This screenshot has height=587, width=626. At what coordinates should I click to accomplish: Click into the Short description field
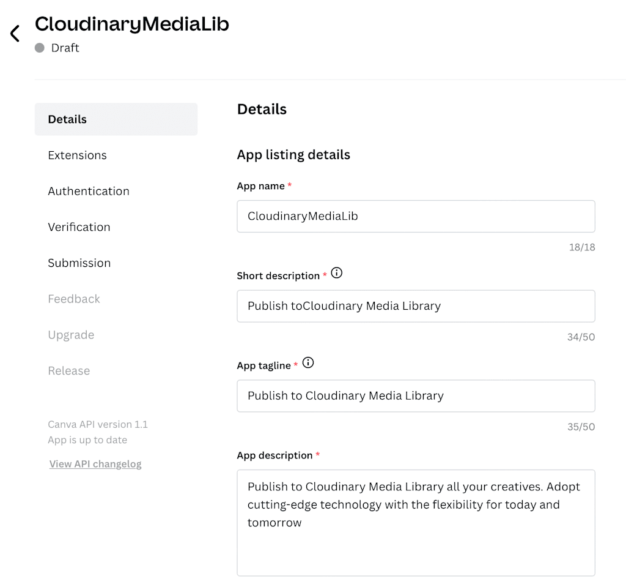[416, 306]
